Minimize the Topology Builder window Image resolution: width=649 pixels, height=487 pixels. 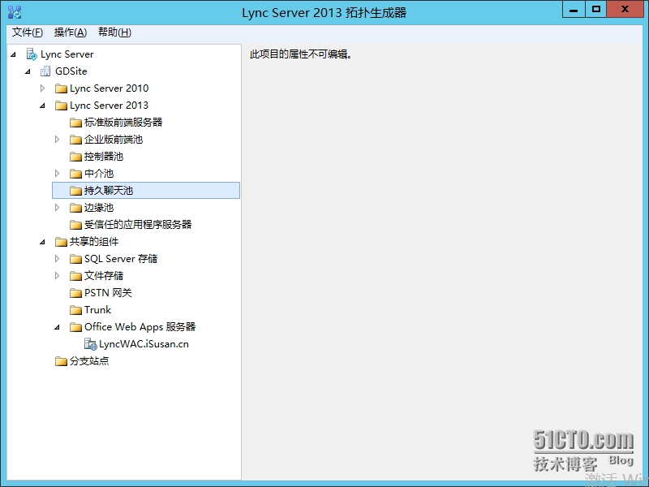click(574, 10)
